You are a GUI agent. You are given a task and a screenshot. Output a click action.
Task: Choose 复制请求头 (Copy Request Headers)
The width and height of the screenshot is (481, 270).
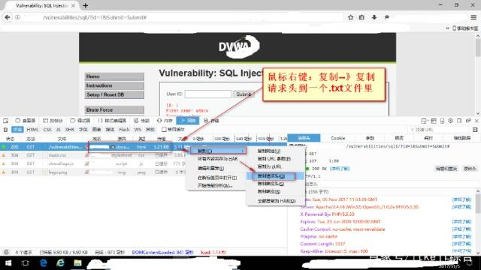(275, 176)
